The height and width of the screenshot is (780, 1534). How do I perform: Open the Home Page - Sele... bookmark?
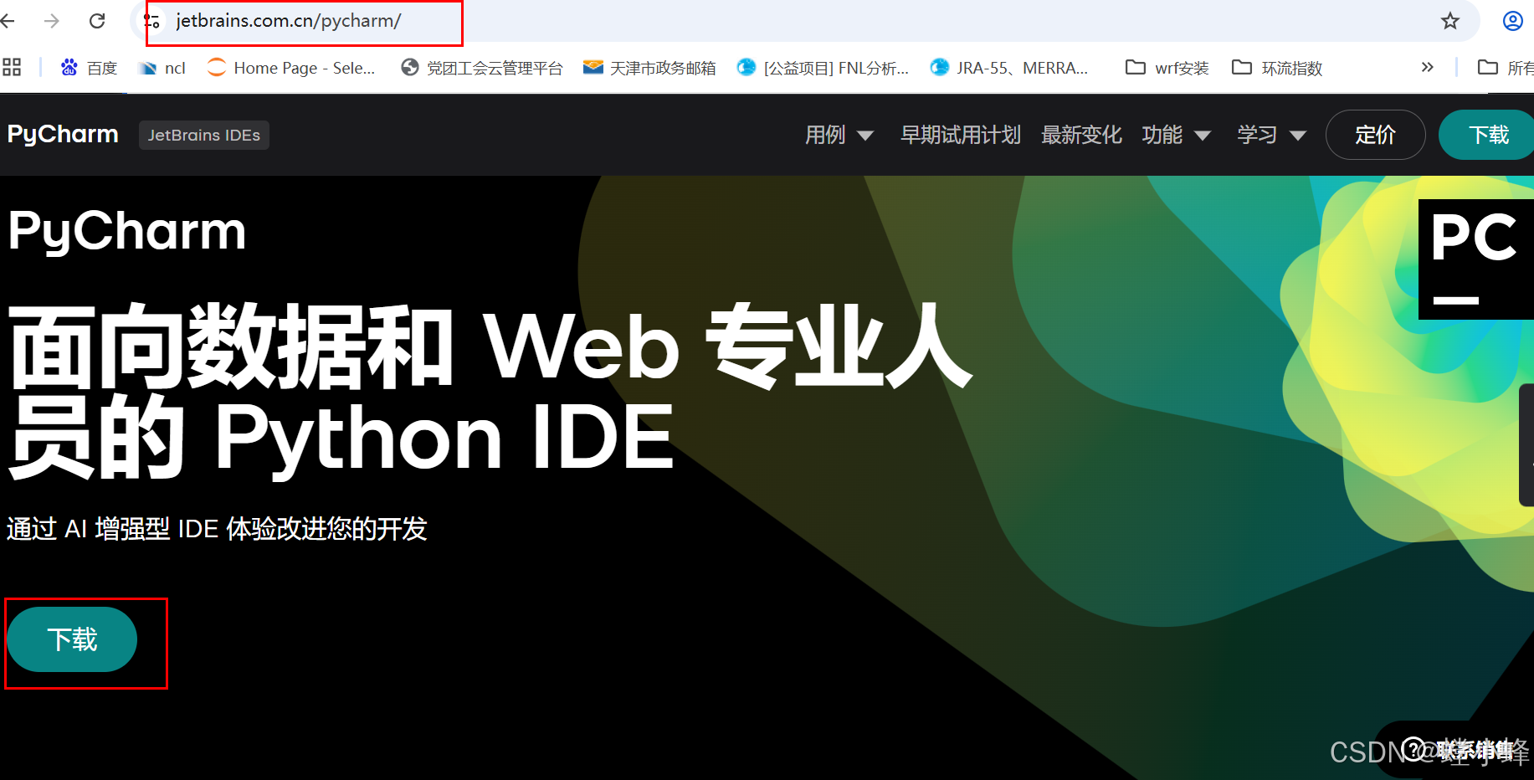tap(291, 68)
